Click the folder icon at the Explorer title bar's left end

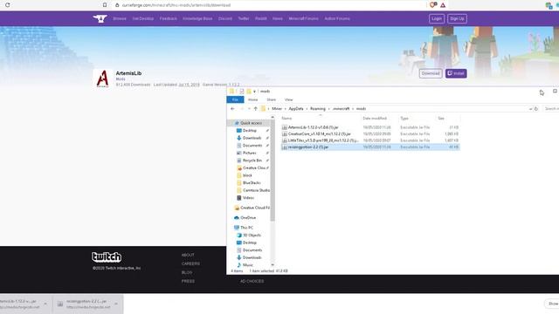coord(231,92)
